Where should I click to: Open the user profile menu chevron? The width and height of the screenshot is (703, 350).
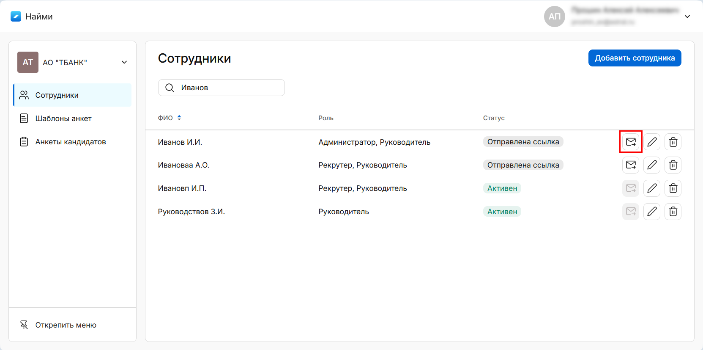[687, 17]
